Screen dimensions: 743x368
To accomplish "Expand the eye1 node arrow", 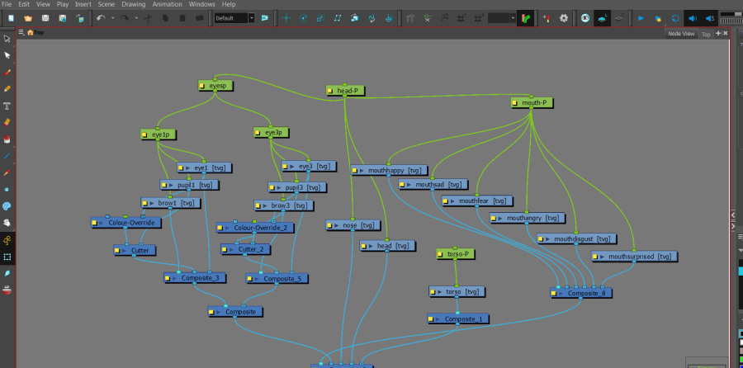I will (189, 168).
